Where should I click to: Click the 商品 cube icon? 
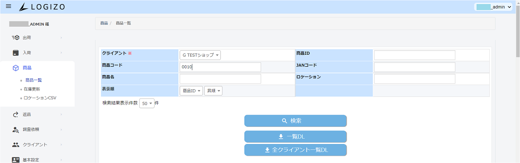pyautogui.click(x=15, y=68)
